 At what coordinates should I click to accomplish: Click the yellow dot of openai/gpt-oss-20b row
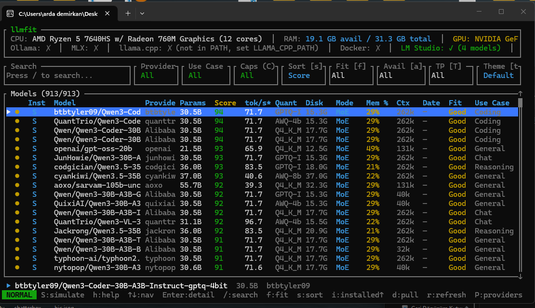tap(17, 149)
